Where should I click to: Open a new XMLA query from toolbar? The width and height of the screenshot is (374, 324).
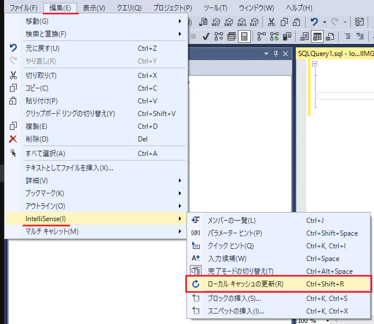(x=241, y=22)
